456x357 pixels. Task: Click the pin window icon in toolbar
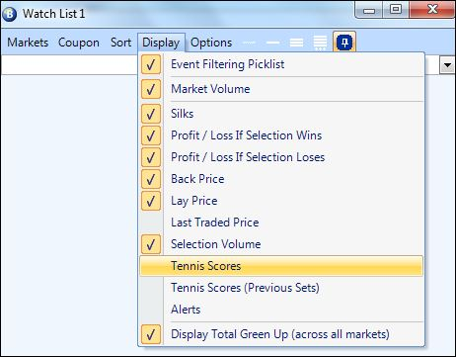click(x=344, y=43)
